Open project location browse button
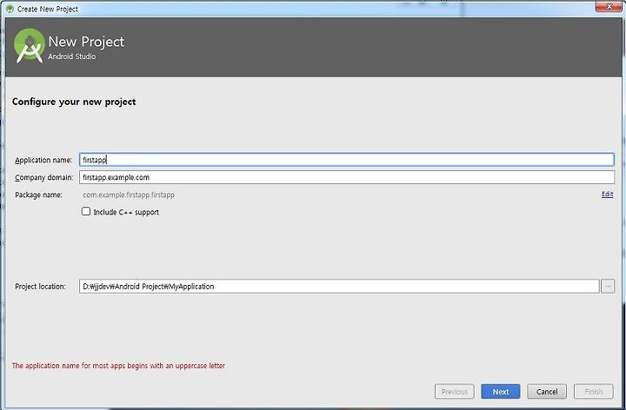Viewport: 626px width, 410px height. [x=608, y=286]
